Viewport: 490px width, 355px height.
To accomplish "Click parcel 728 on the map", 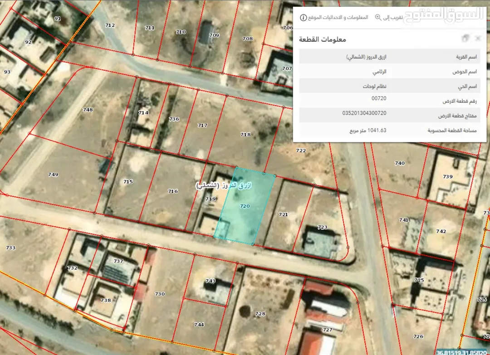I will 260,314.
